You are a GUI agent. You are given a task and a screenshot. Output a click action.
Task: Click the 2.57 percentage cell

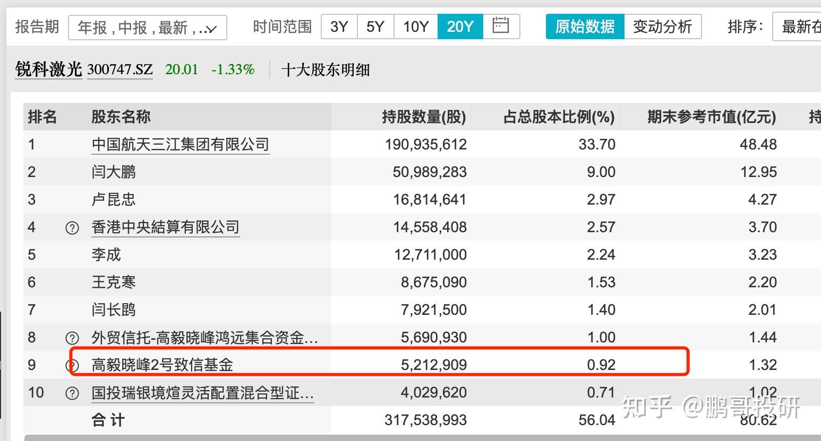point(601,227)
